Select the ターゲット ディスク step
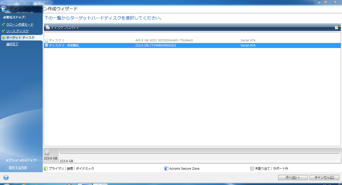342x185 pixels. point(20,38)
